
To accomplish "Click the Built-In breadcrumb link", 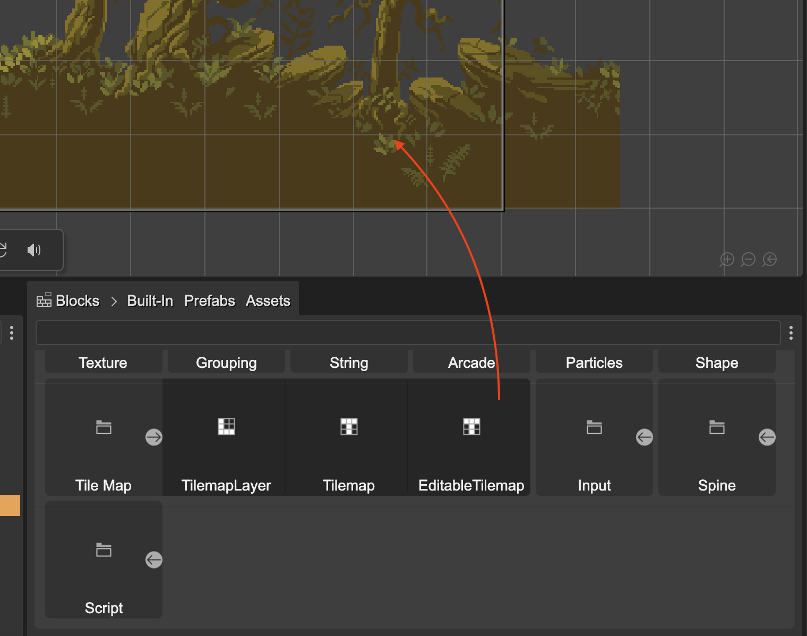I will (x=149, y=300).
